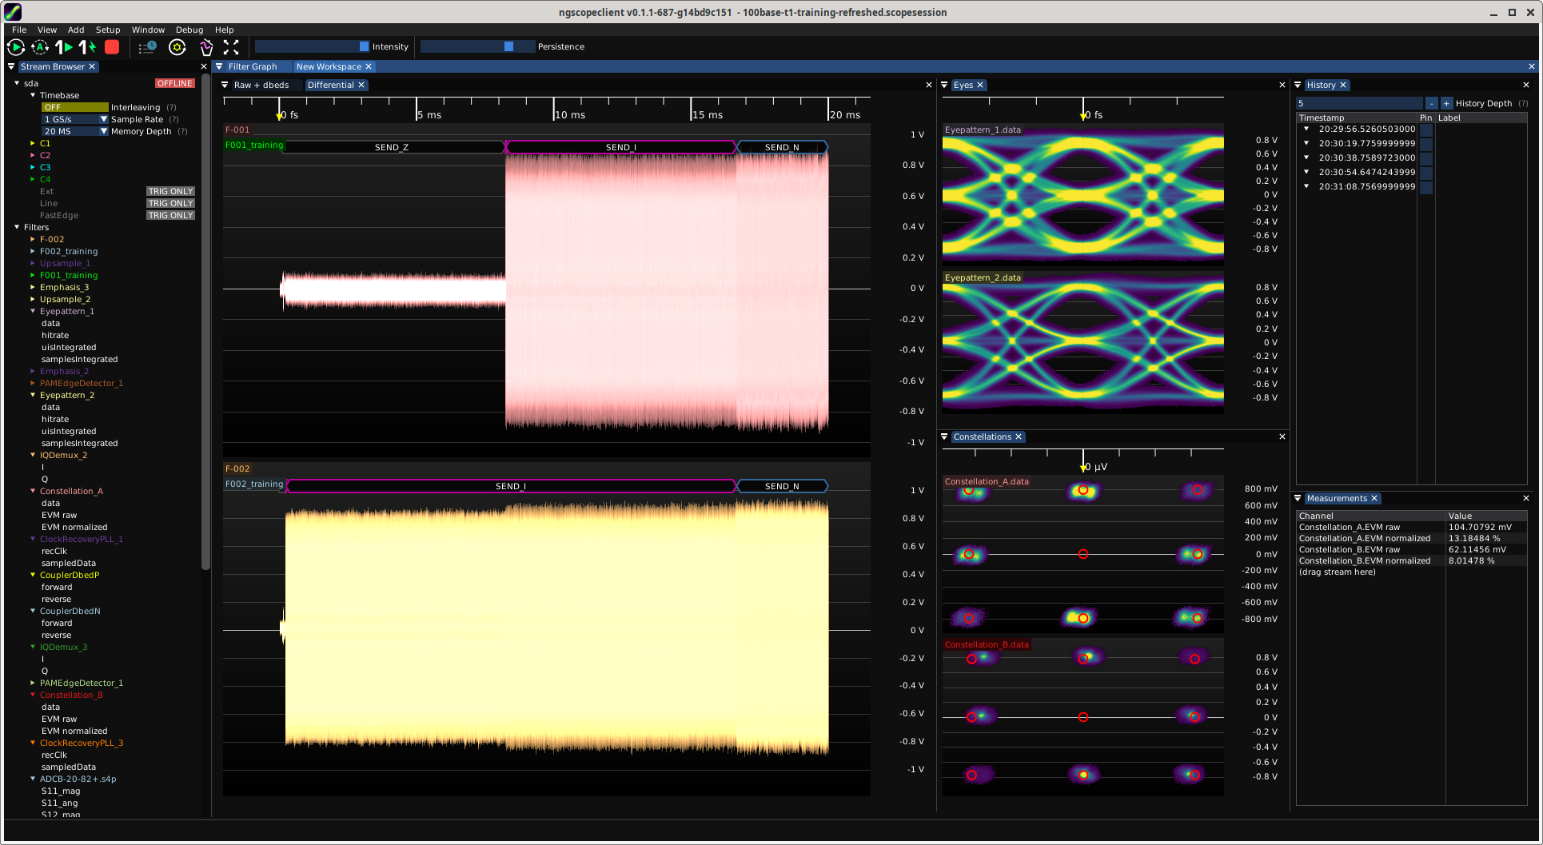Open the Measurements panel dock options triangle
Viewport: 1543px width, 845px height.
pyautogui.click(x=1298, y=498)
